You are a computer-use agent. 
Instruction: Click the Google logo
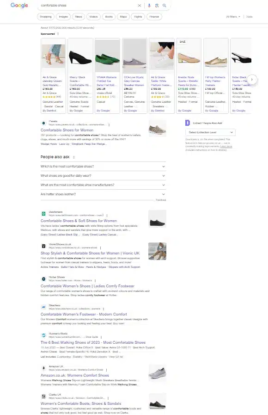[19, 5]
